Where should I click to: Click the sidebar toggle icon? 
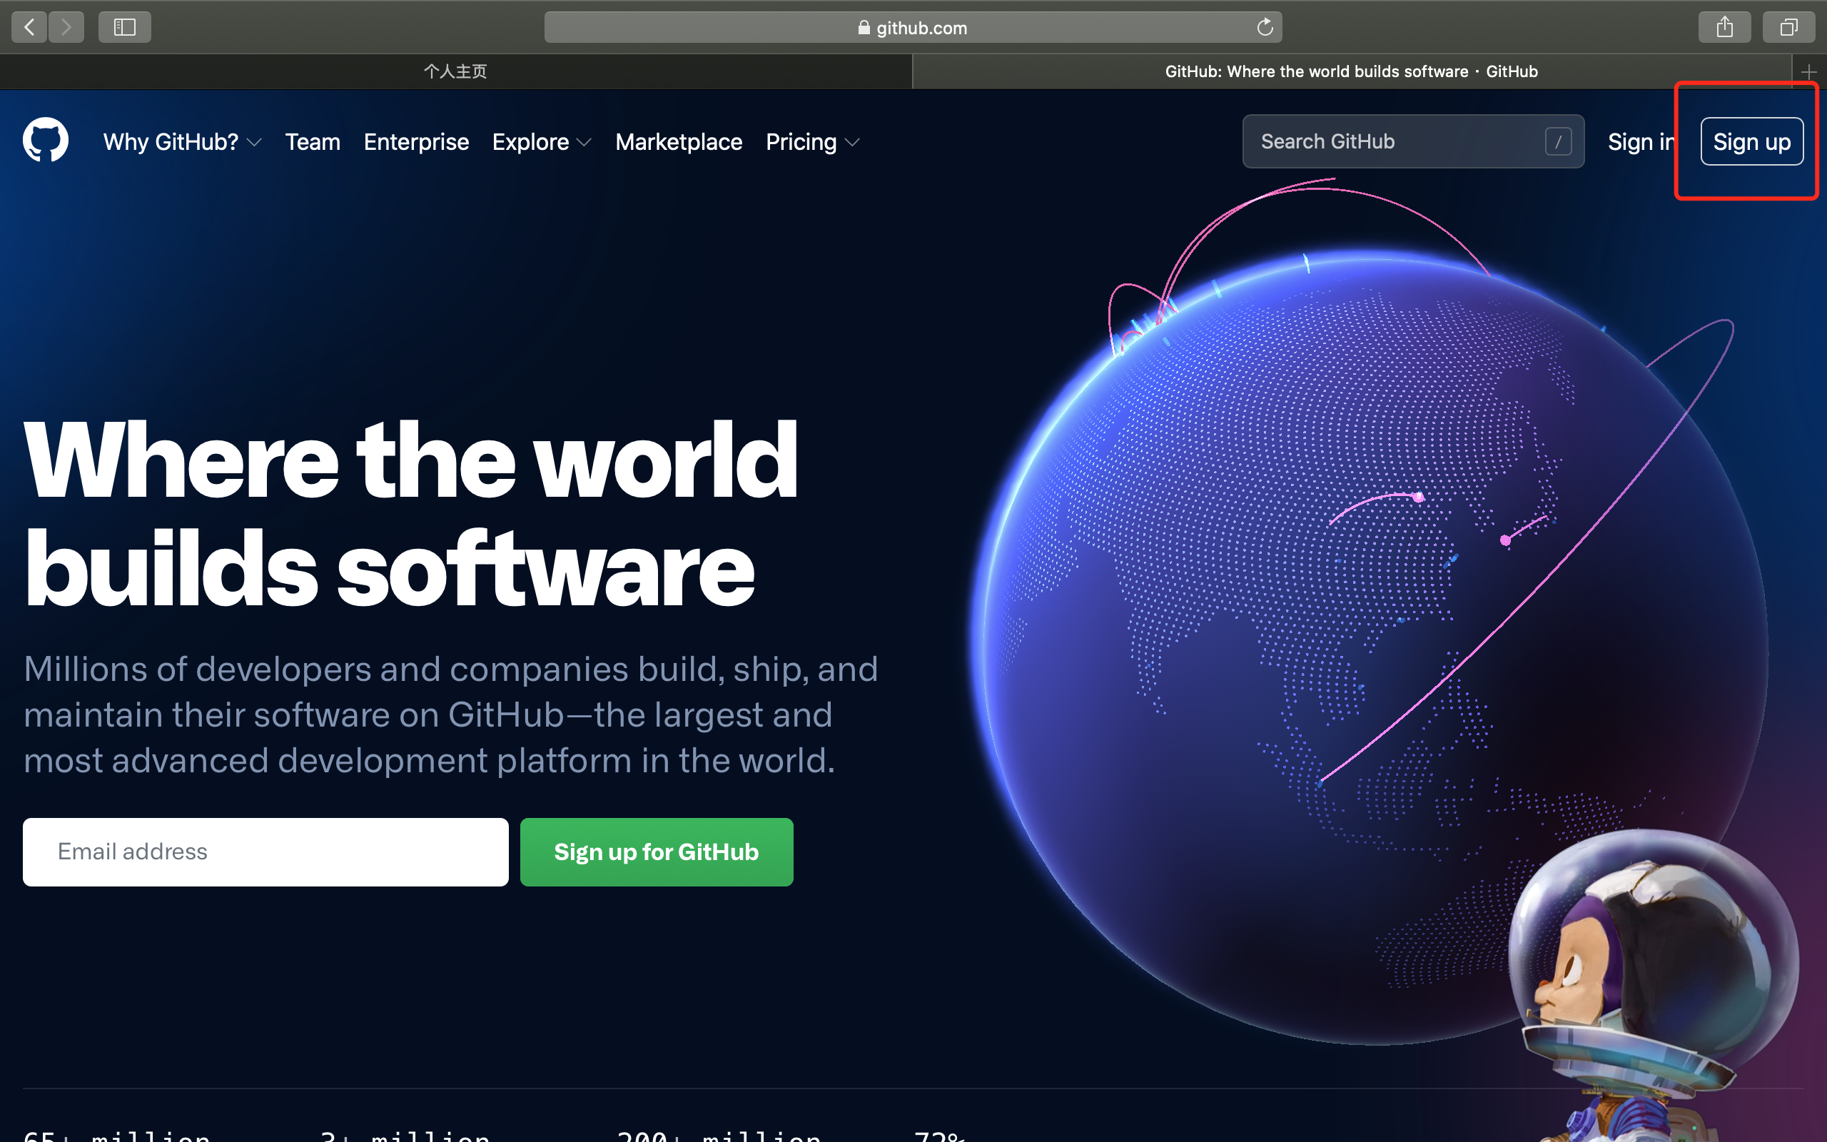click(125, 26)
